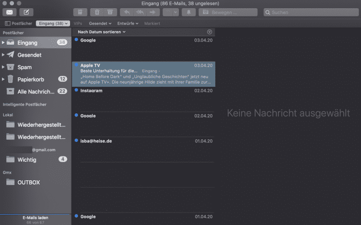Select the Wichtig folder icon

(x=10, y=160)
